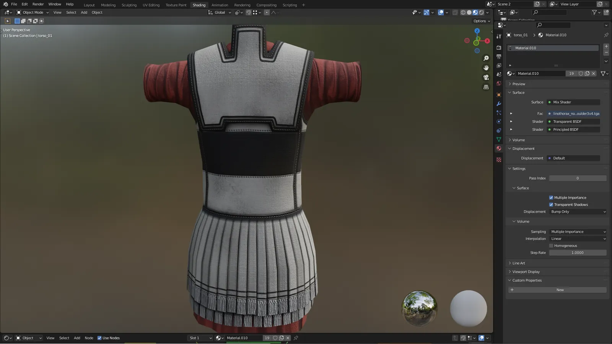Open the Texture properties tab icon
612x344 pixels.
point(499,160)
